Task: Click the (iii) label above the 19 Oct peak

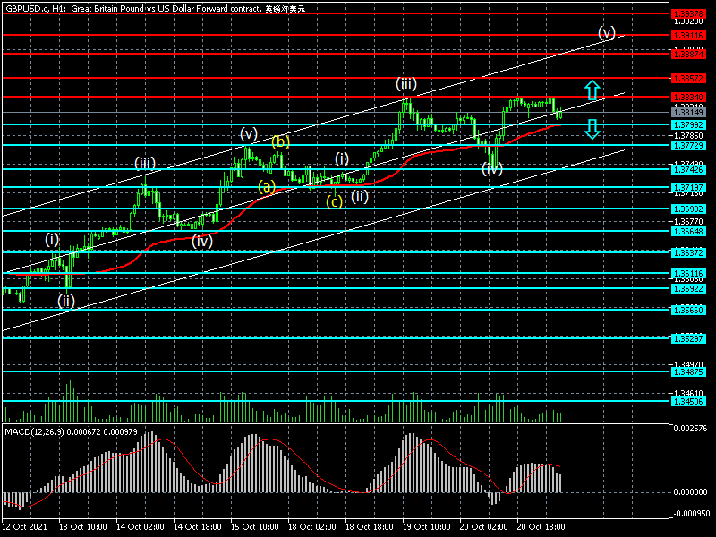Action: click(x=406, y=83)
